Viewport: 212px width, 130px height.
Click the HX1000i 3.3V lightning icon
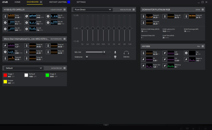tap(165, 53)
